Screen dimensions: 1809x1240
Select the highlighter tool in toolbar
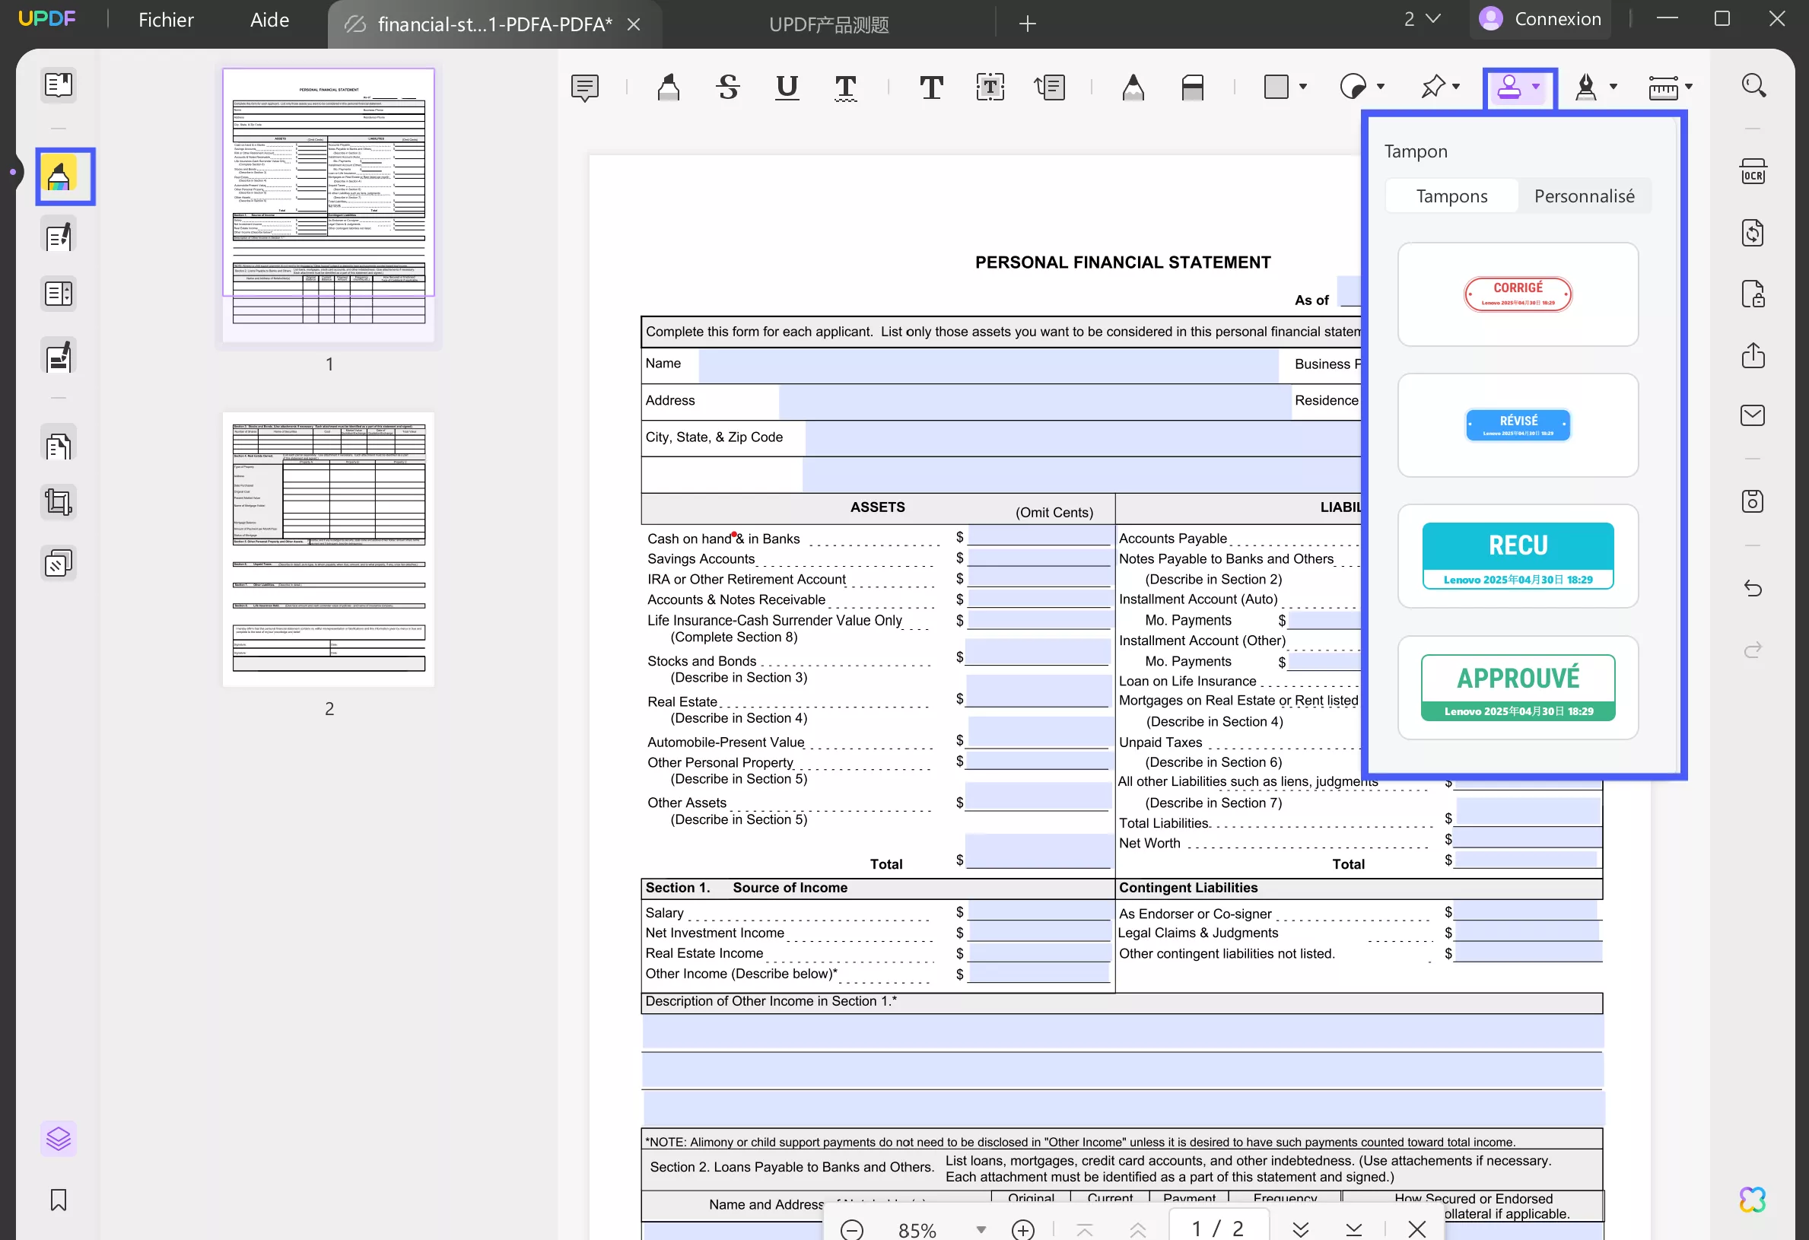(x=668, y=87)
